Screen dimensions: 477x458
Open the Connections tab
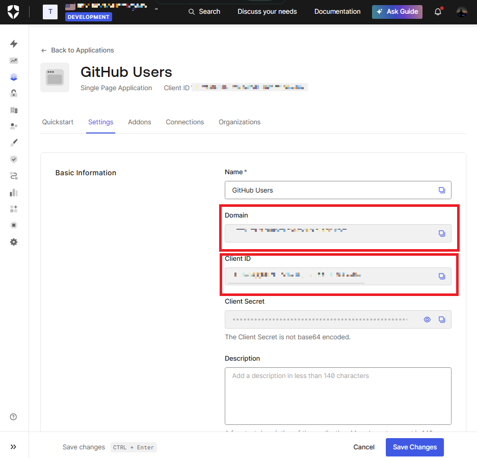pos(184,122)
